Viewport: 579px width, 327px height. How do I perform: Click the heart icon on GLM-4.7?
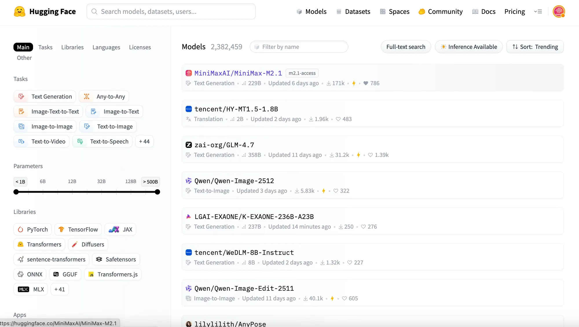click(370, 155)
